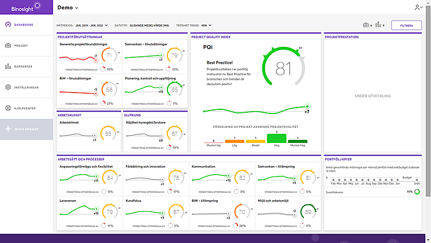Click the Project Quality Index header
Viewport: 431px width, 243px height.
[211, 37]
